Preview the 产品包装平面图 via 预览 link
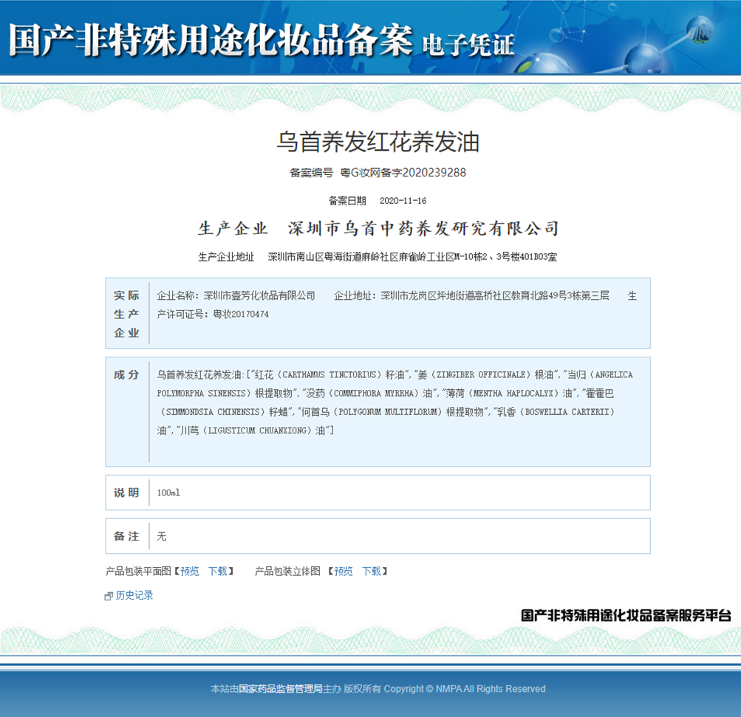The width and height of the screenshot is (741, 717). (190, 572)
